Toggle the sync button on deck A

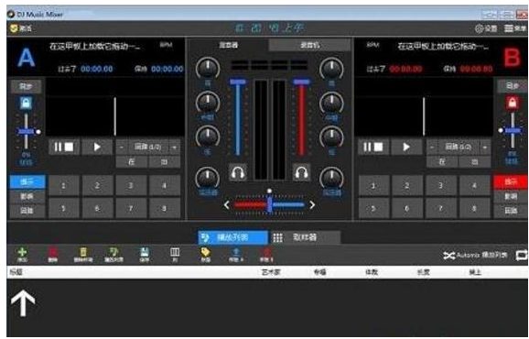pos(27,86)
